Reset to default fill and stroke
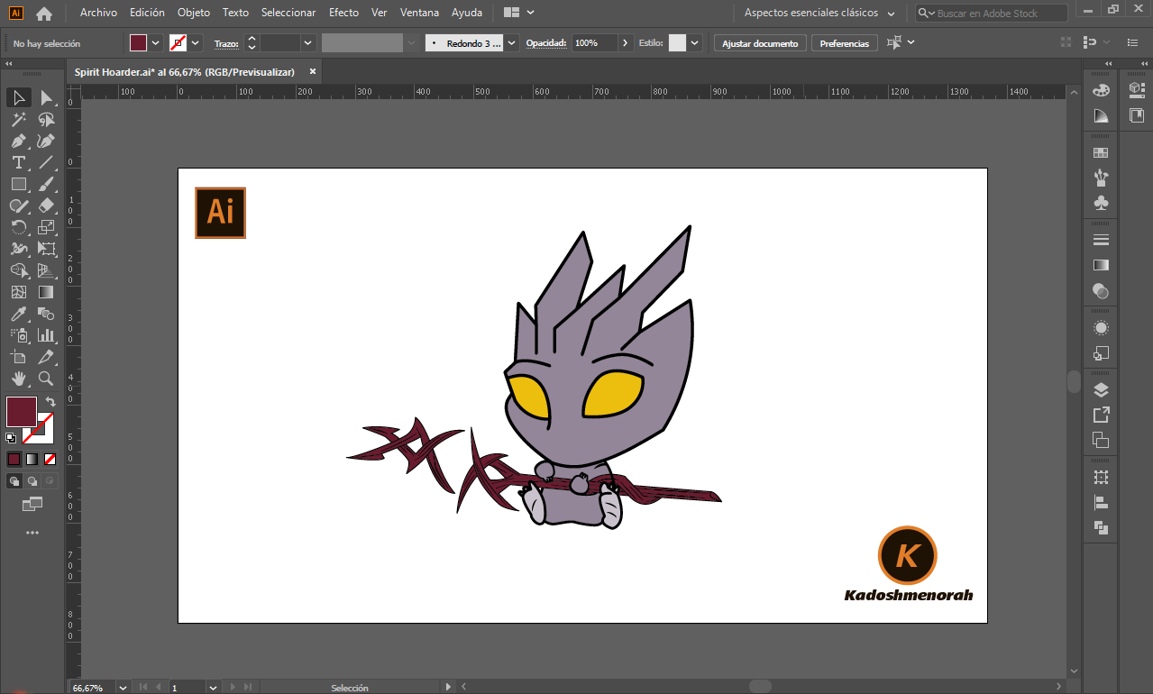This screenshot has width=1153, height=694. pos(11,438)
